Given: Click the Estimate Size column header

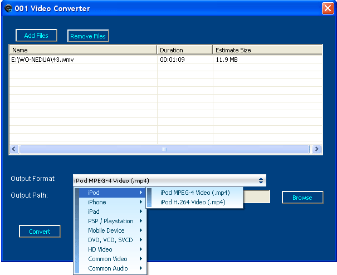Looking at the screenshot, I should (267, 50).
